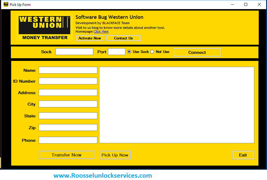Click into the Name field

(68, 70)
